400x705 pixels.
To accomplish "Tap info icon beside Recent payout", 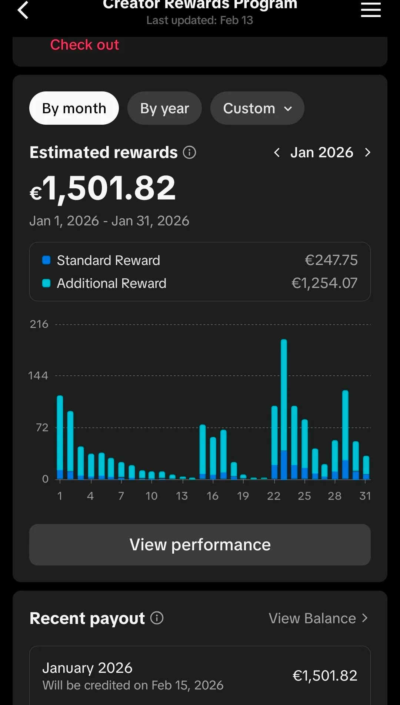I will click(157, 618).
